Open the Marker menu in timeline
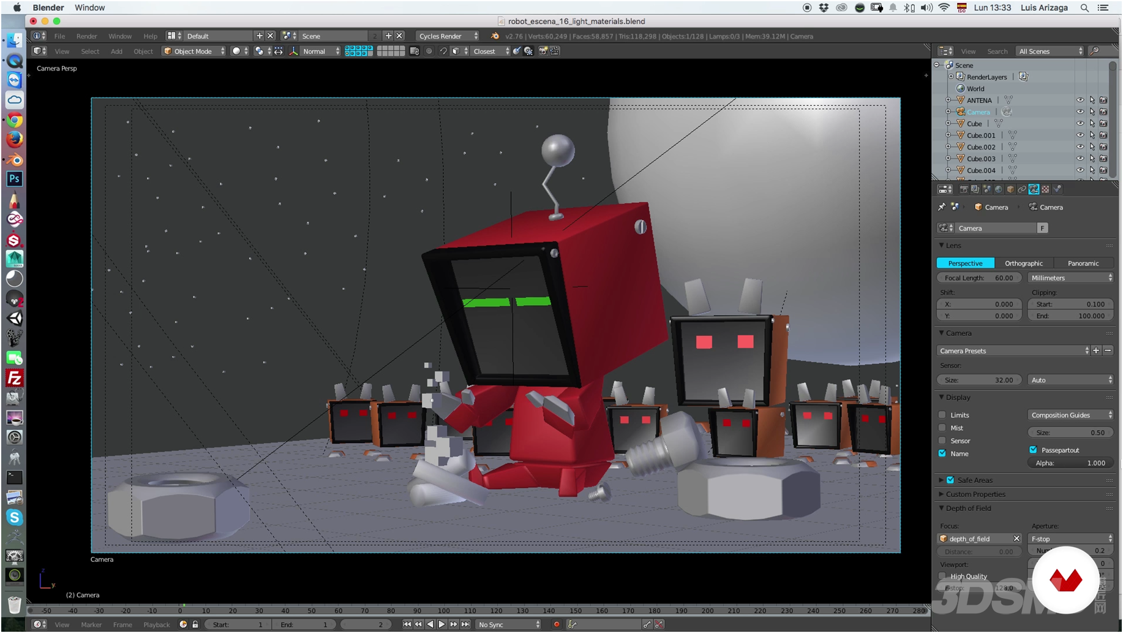The image size is (1123, 633). click(x=91, y=624)
